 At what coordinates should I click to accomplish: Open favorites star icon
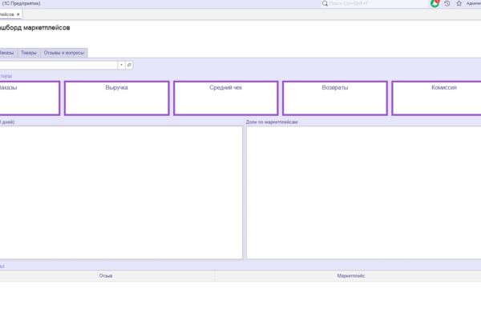[459, 3]
